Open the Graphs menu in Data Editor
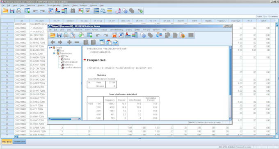Viewport: 279px width, 149px height. coord(66,5)
